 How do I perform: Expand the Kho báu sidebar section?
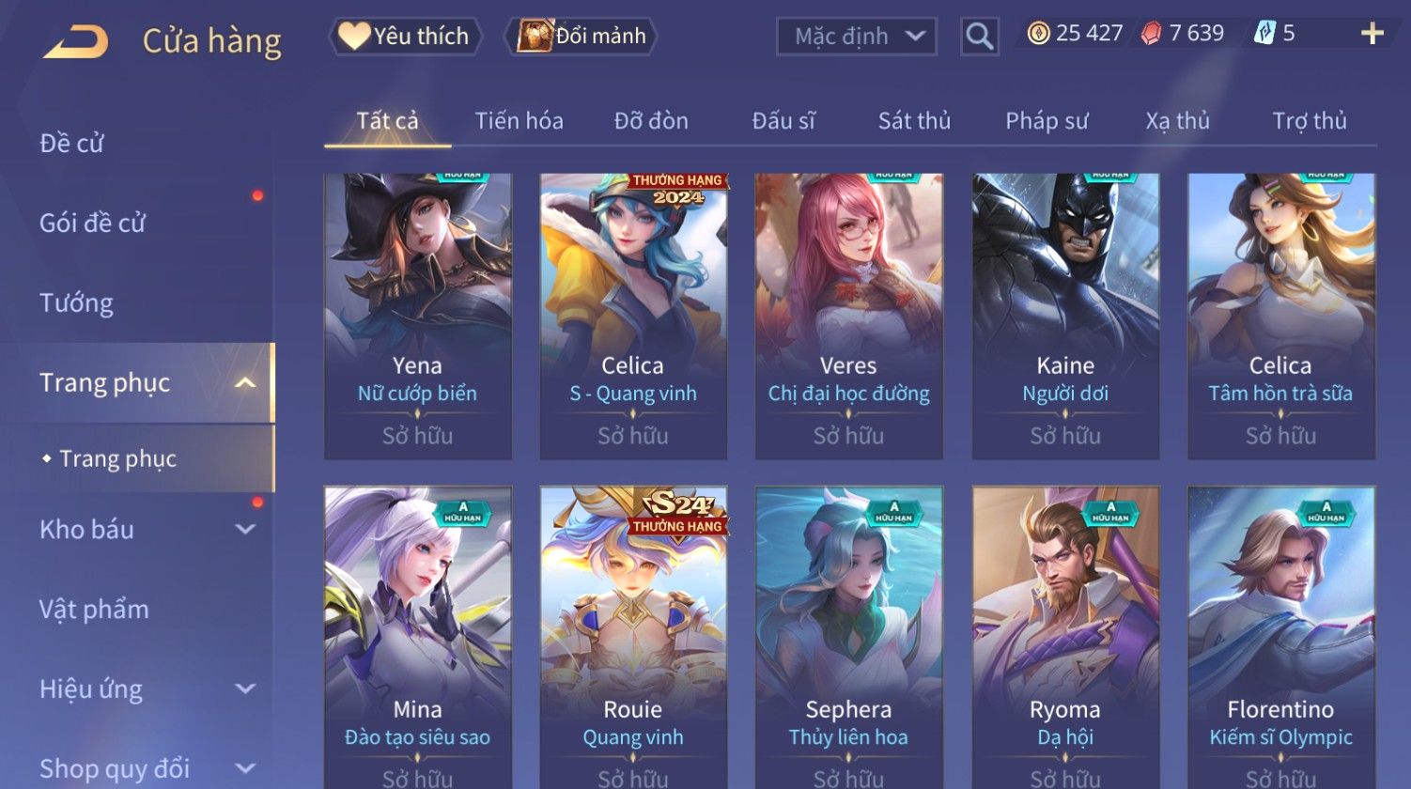pyautogui.click(x=244, y=530)
